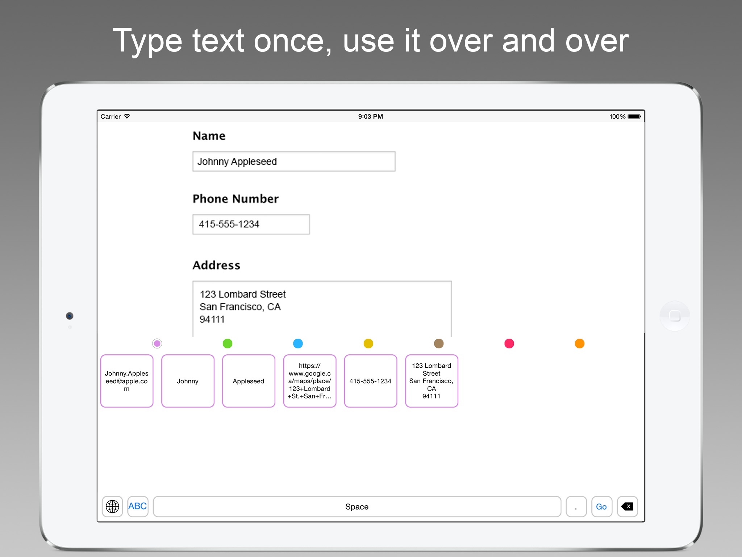Select the purple color category dot
Image resolution: width=742 pixels, height=557 pixels.
157,343
